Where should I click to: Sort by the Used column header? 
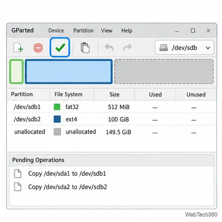point(155,94)
